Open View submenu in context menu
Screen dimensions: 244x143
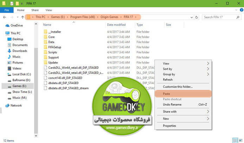pos(183,63)
